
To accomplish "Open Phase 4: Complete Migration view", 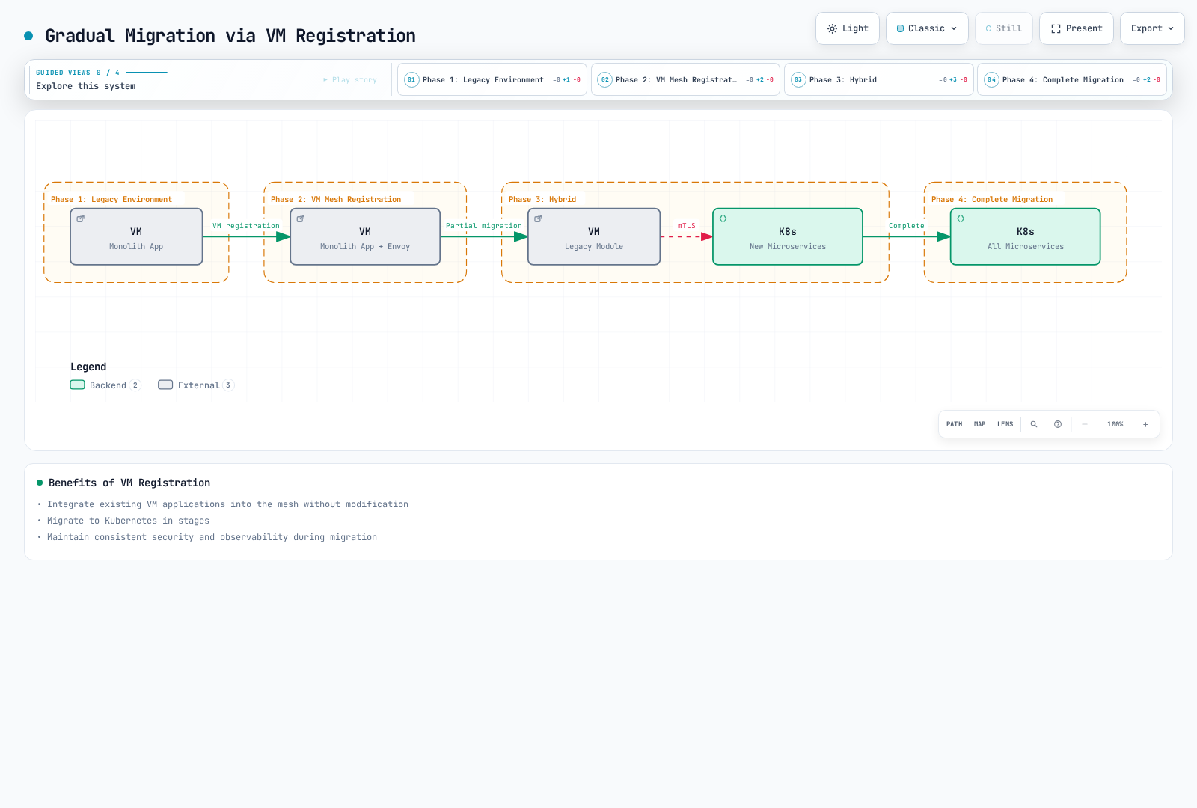I will point(1071,79).
